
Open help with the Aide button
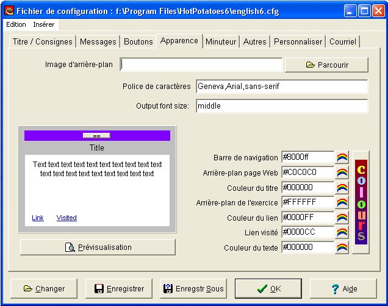(343, 289)
